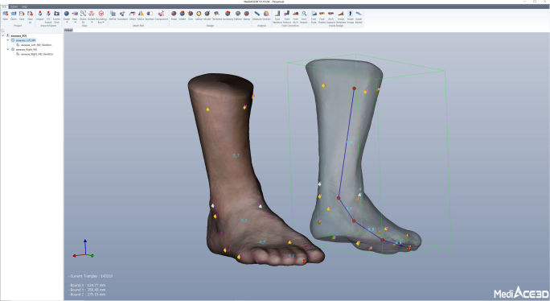Select the Accessory design tool

228,15
